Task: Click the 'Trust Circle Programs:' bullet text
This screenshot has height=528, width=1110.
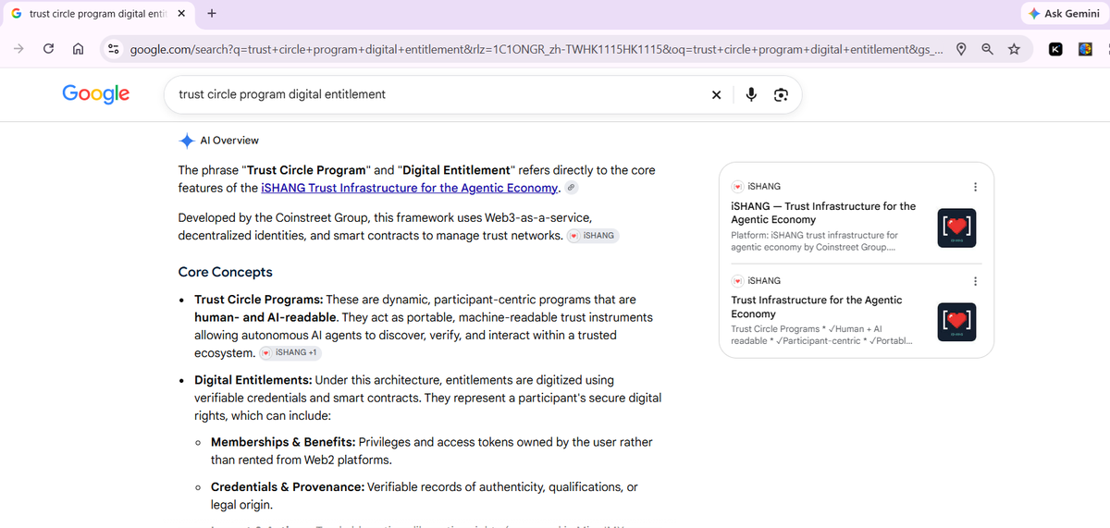Action: (259, 300)
